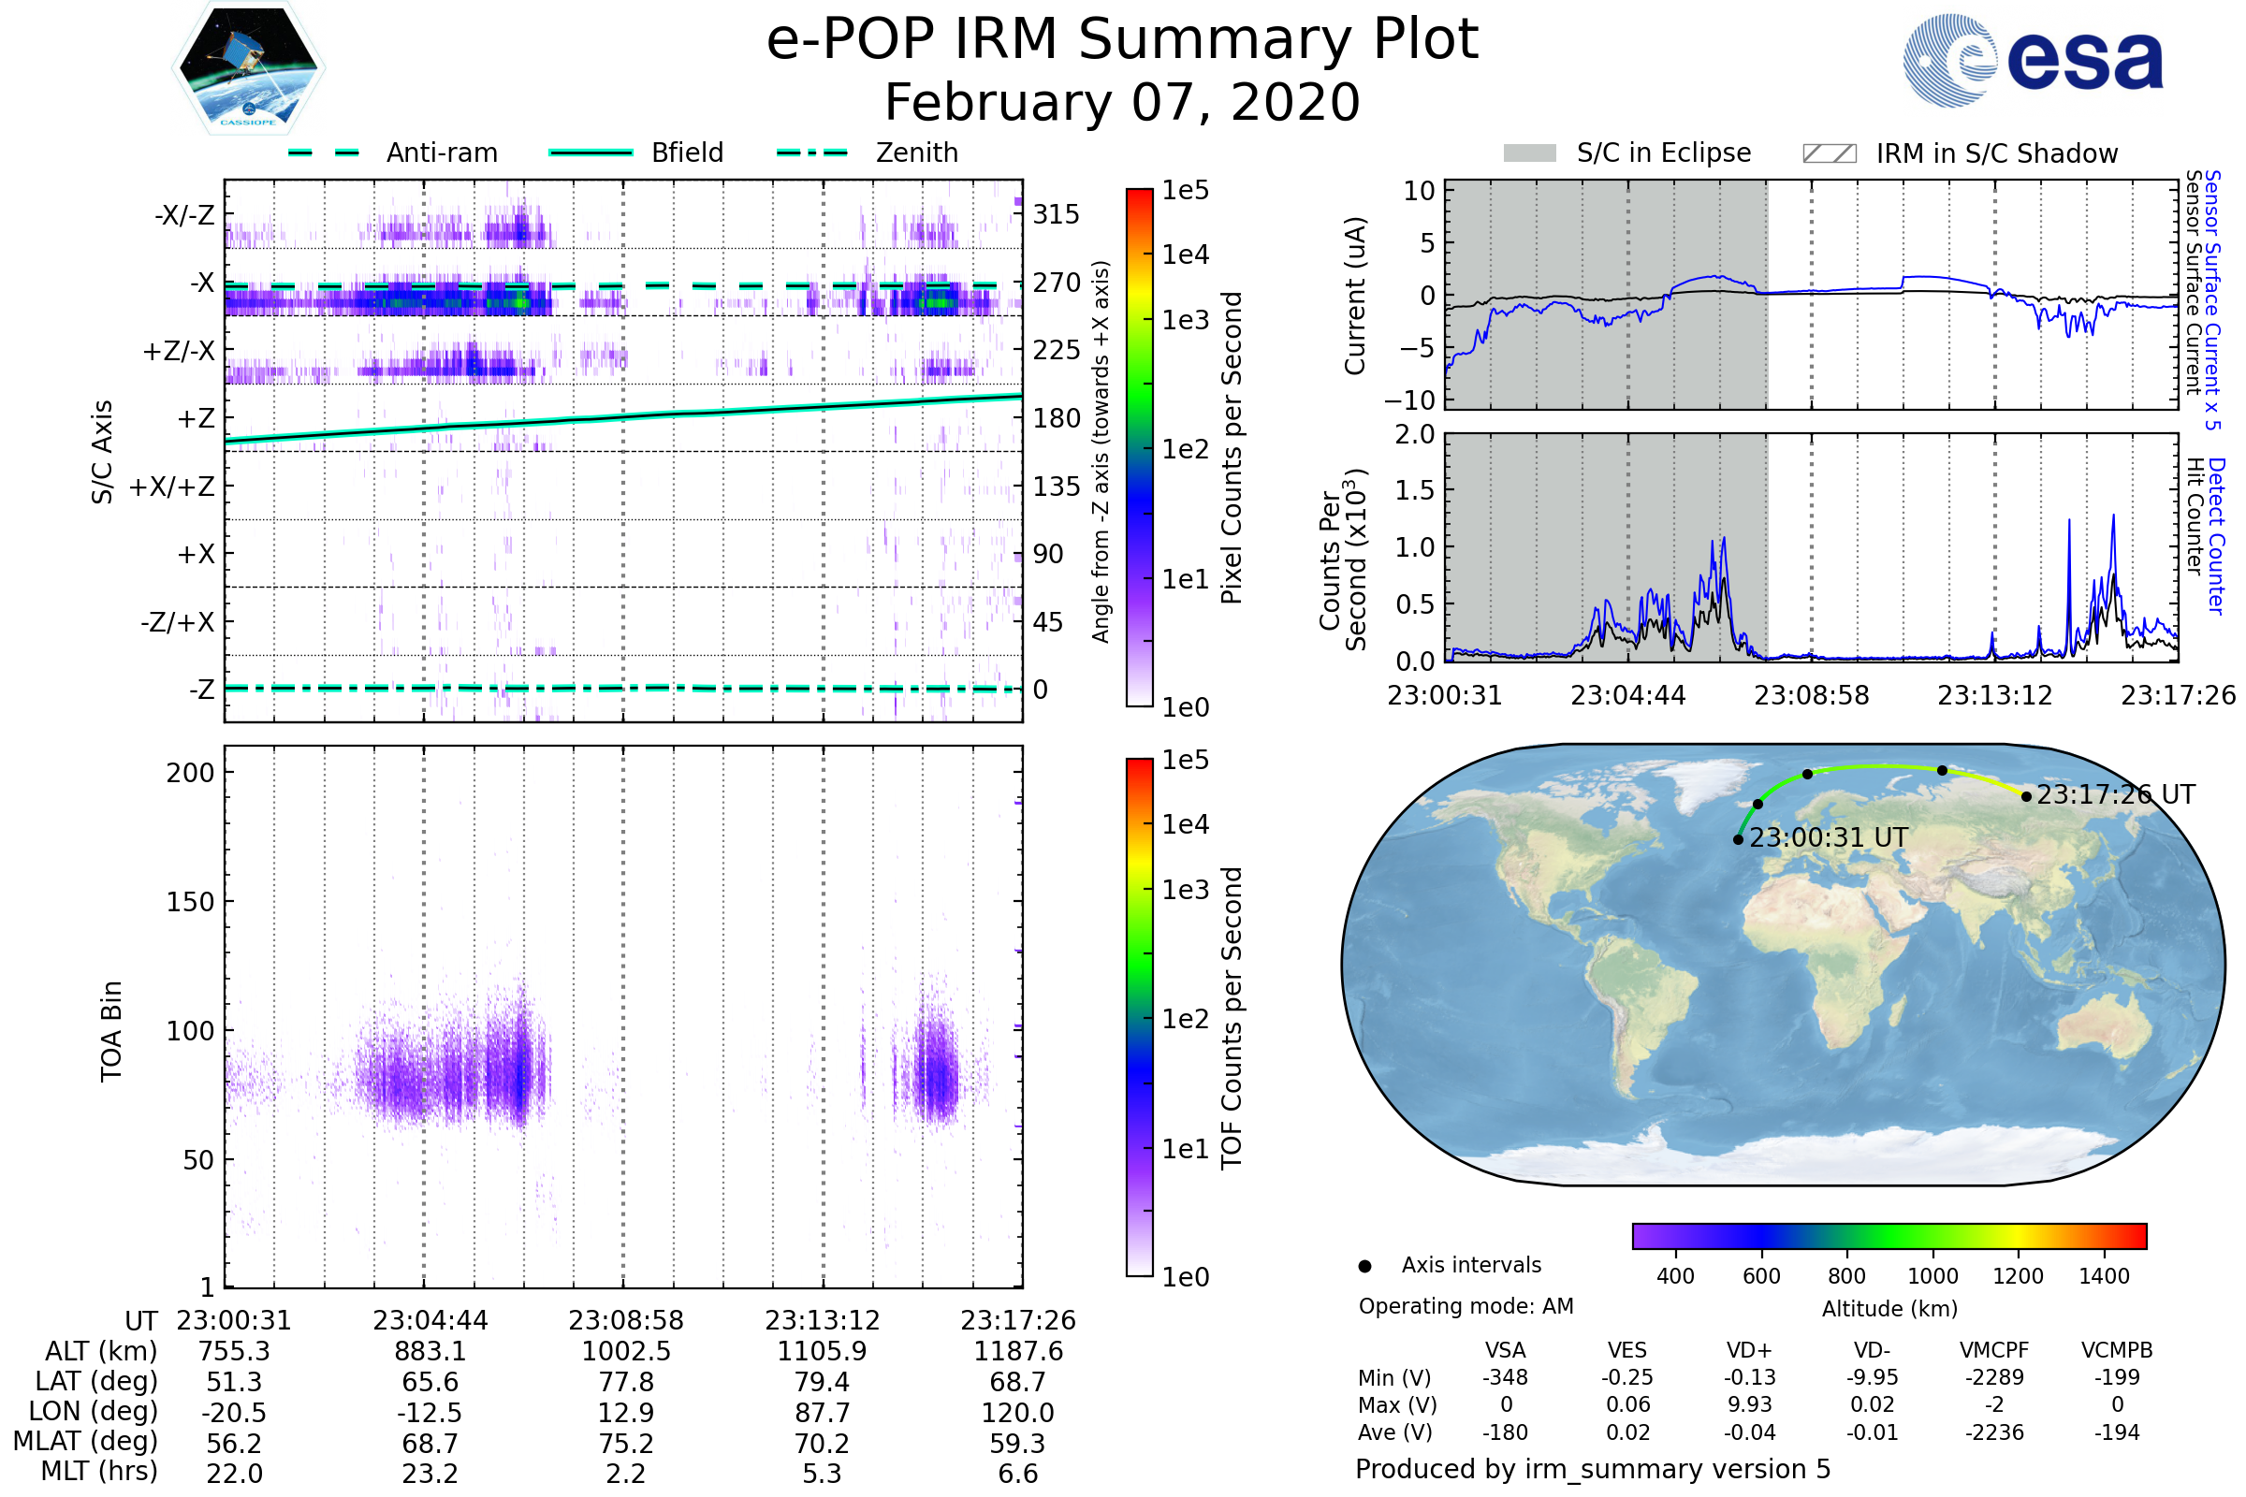
Task: Click the hatched IRM in S/C Shadow patch
Action: pyautogui.click(x=1829, y=153)
